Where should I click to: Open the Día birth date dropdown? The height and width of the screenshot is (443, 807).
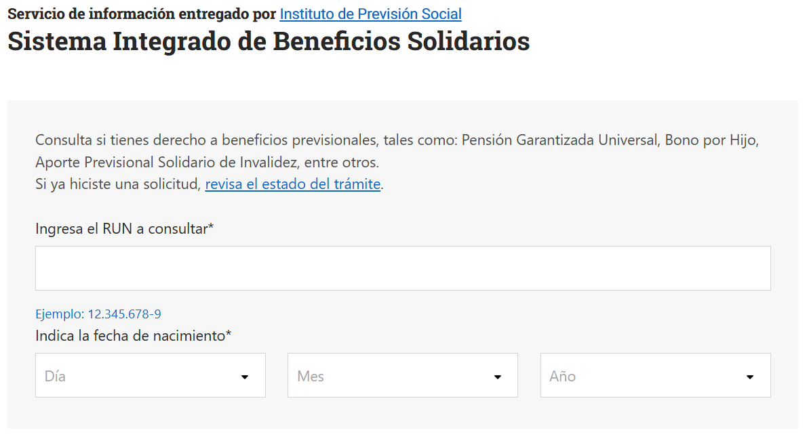coord(150,375)
